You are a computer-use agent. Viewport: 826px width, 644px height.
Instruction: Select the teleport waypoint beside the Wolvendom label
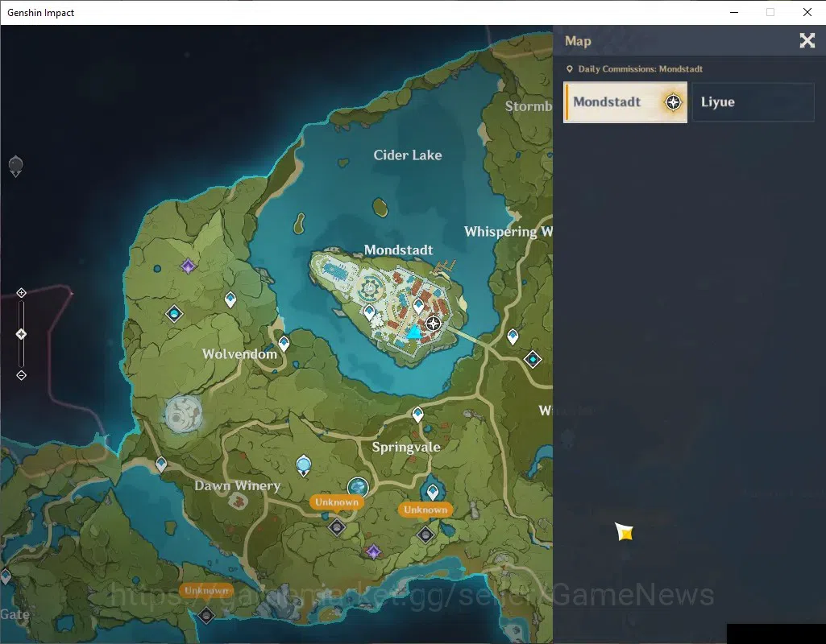284,344
